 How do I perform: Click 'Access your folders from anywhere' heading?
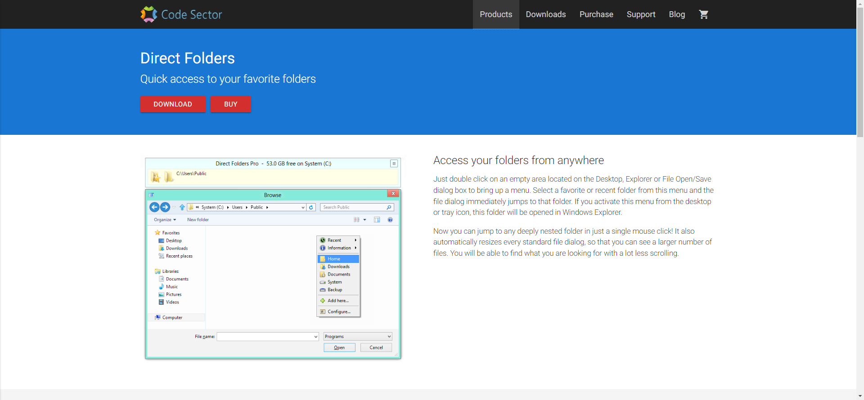(x=518, y=160)
